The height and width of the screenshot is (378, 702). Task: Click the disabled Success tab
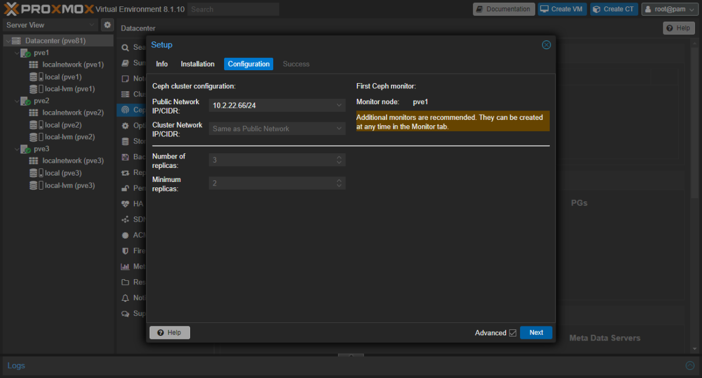pos(296,64)
